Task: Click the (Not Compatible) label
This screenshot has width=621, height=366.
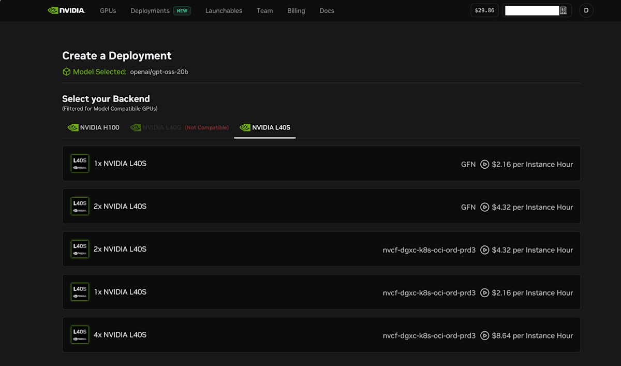Action: pyautogui.click(x=207, y=128)
